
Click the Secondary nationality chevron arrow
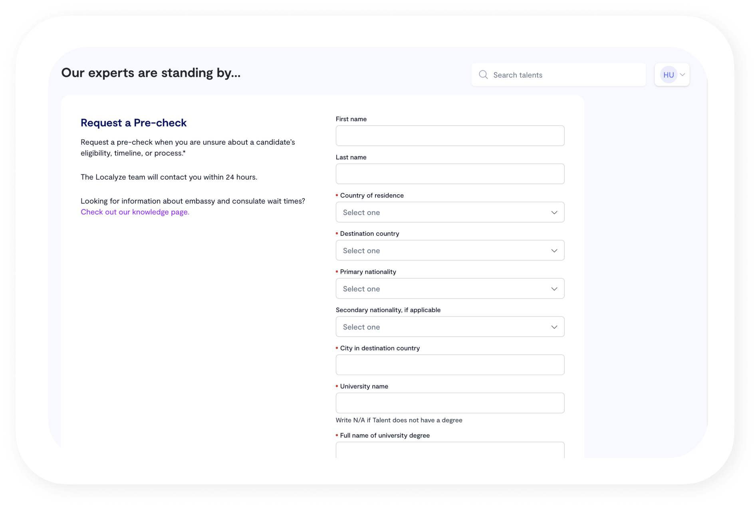tap(554, 327)
